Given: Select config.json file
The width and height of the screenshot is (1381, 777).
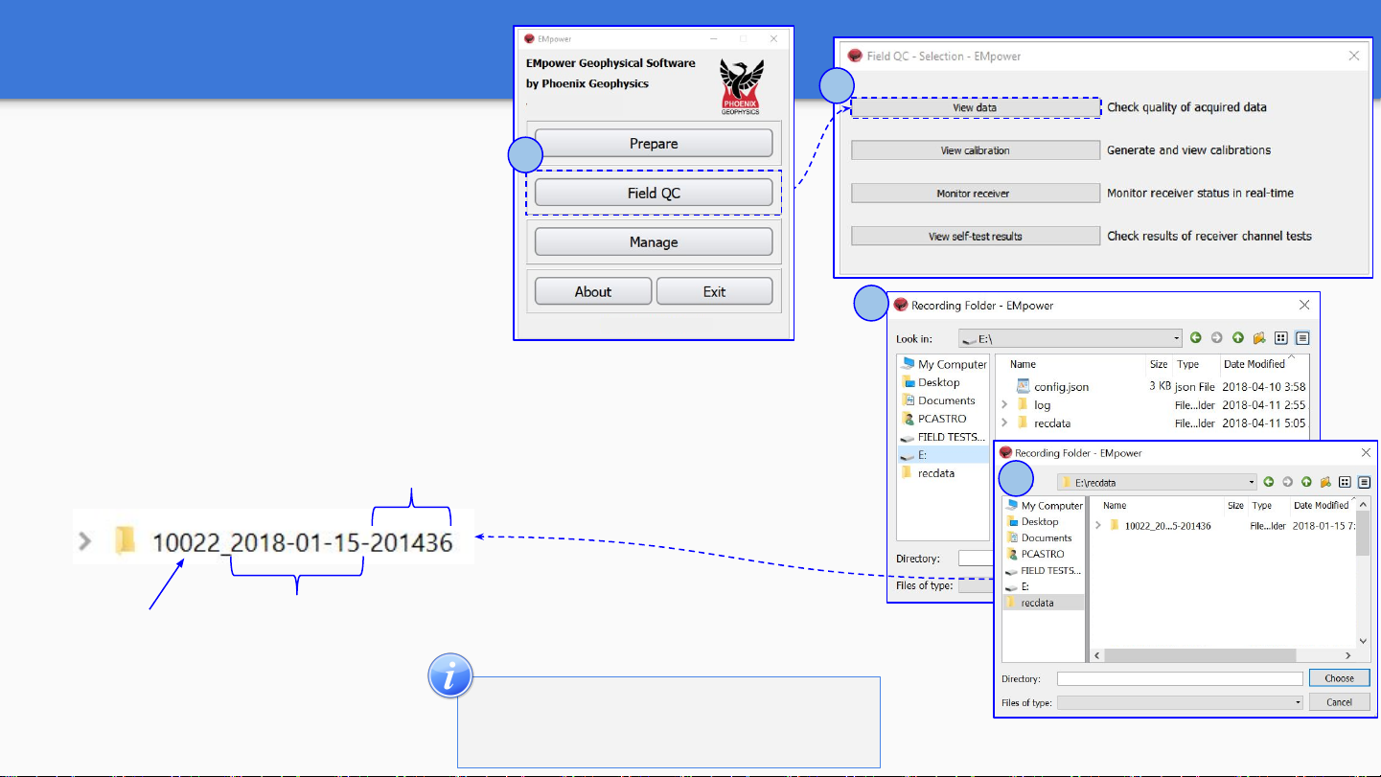Looking at the screenshot, I should point(1061,387).
